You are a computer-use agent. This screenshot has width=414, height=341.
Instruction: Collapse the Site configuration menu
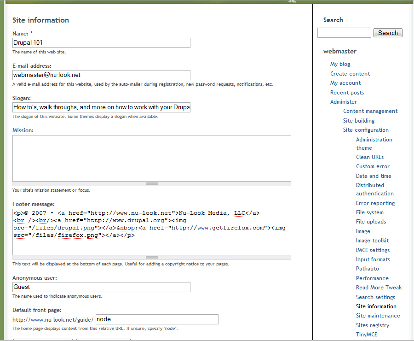366,130
